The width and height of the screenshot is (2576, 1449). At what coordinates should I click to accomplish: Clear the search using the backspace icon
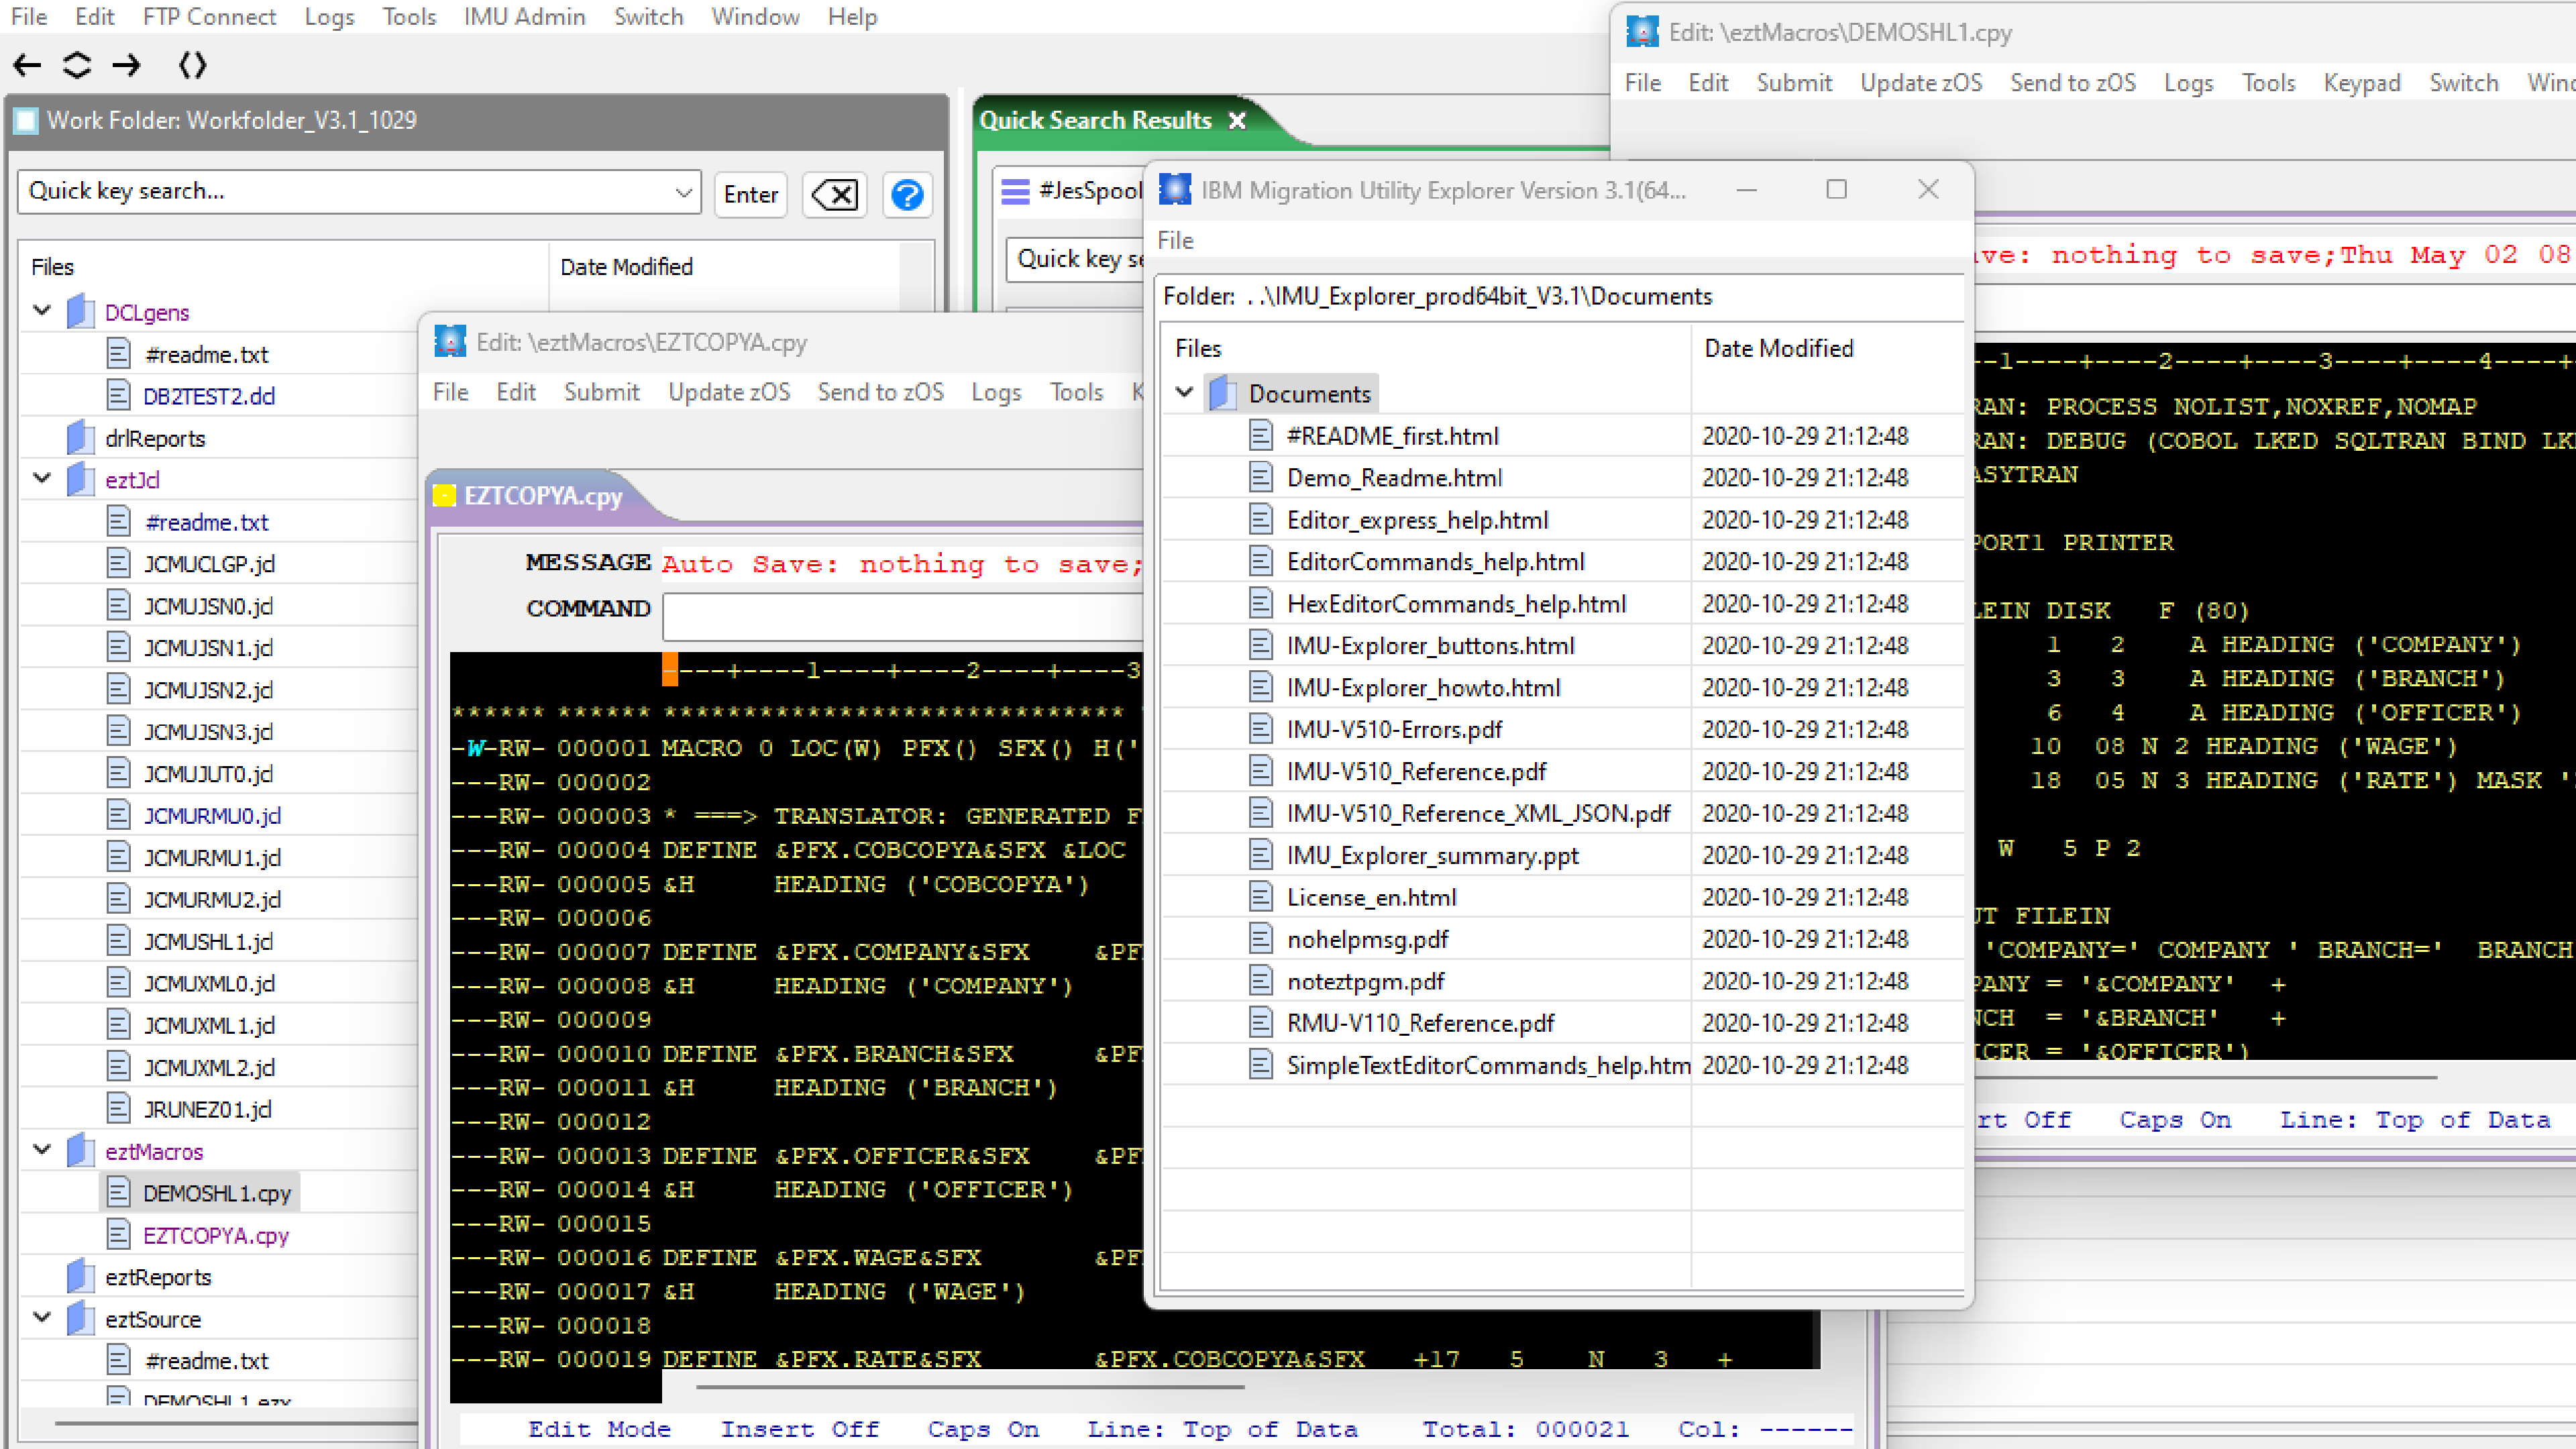tap(834, 194)
